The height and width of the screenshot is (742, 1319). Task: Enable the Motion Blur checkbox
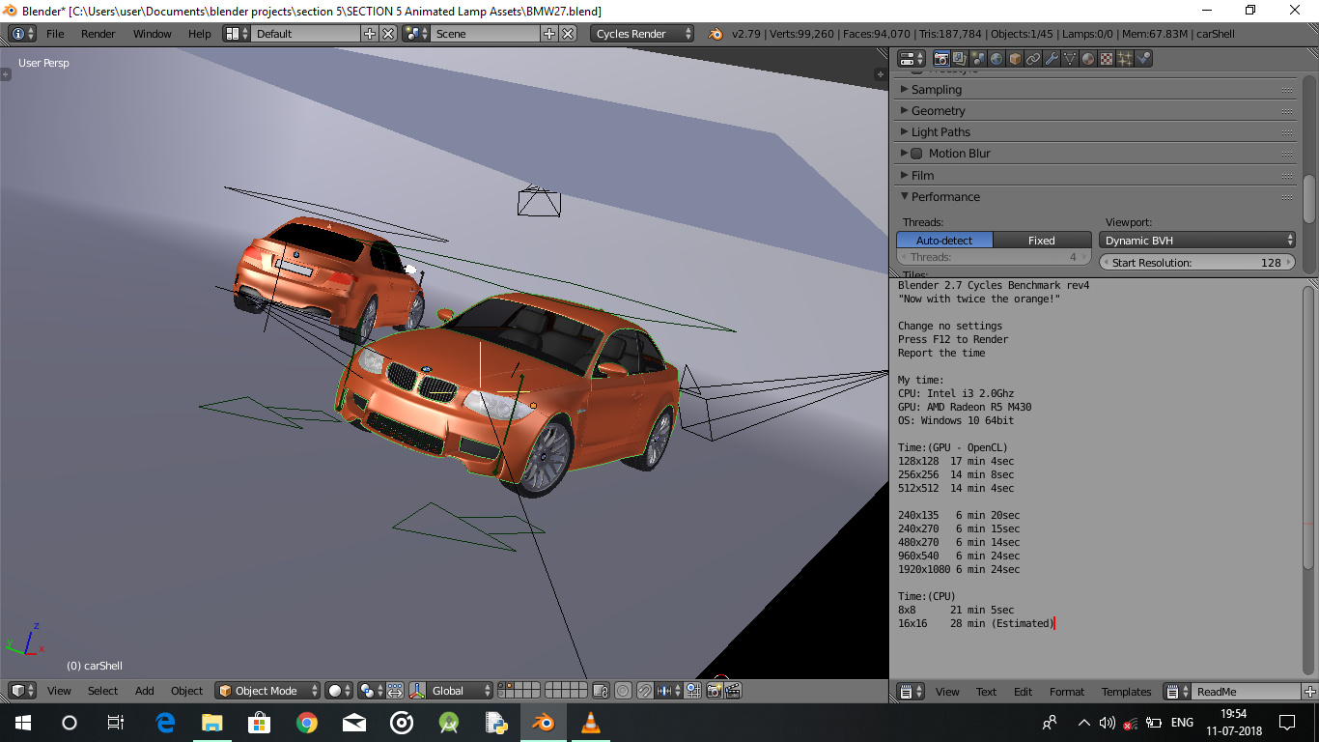(x=916, y=154)
